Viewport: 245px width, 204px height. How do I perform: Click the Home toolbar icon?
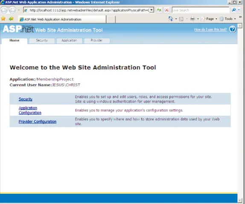pyautogui.click(x=170, y=19)
